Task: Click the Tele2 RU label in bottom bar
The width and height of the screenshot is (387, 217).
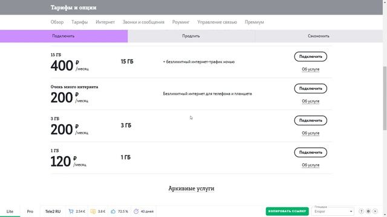Action: click(x=53, y=212)
